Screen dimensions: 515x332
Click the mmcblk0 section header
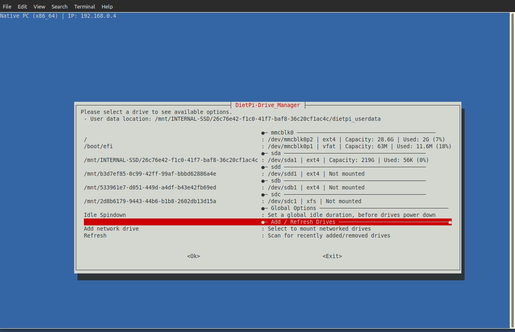tap(282, 132)
